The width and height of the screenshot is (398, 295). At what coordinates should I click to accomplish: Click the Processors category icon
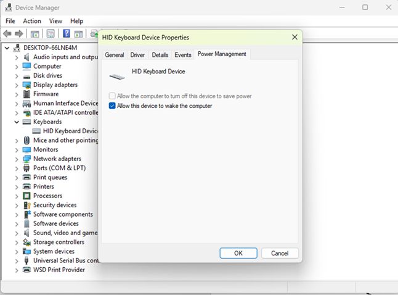[27, 196]
